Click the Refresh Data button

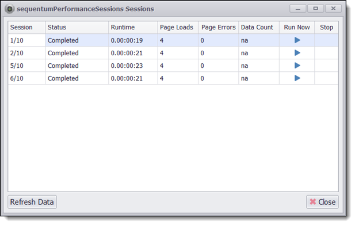click(32, 202)
